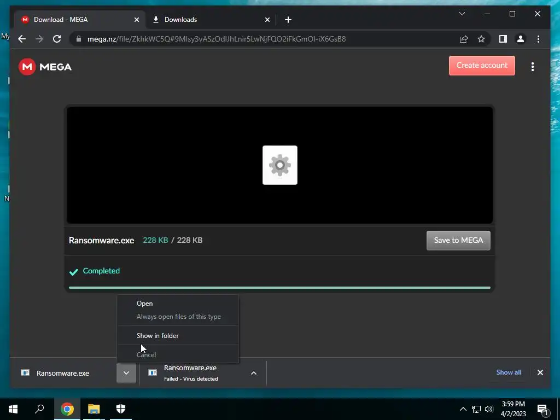The height and width of the screenshot is (420, 560).
Task: Click the Completed checkmark icon
Action: point(74,272)
